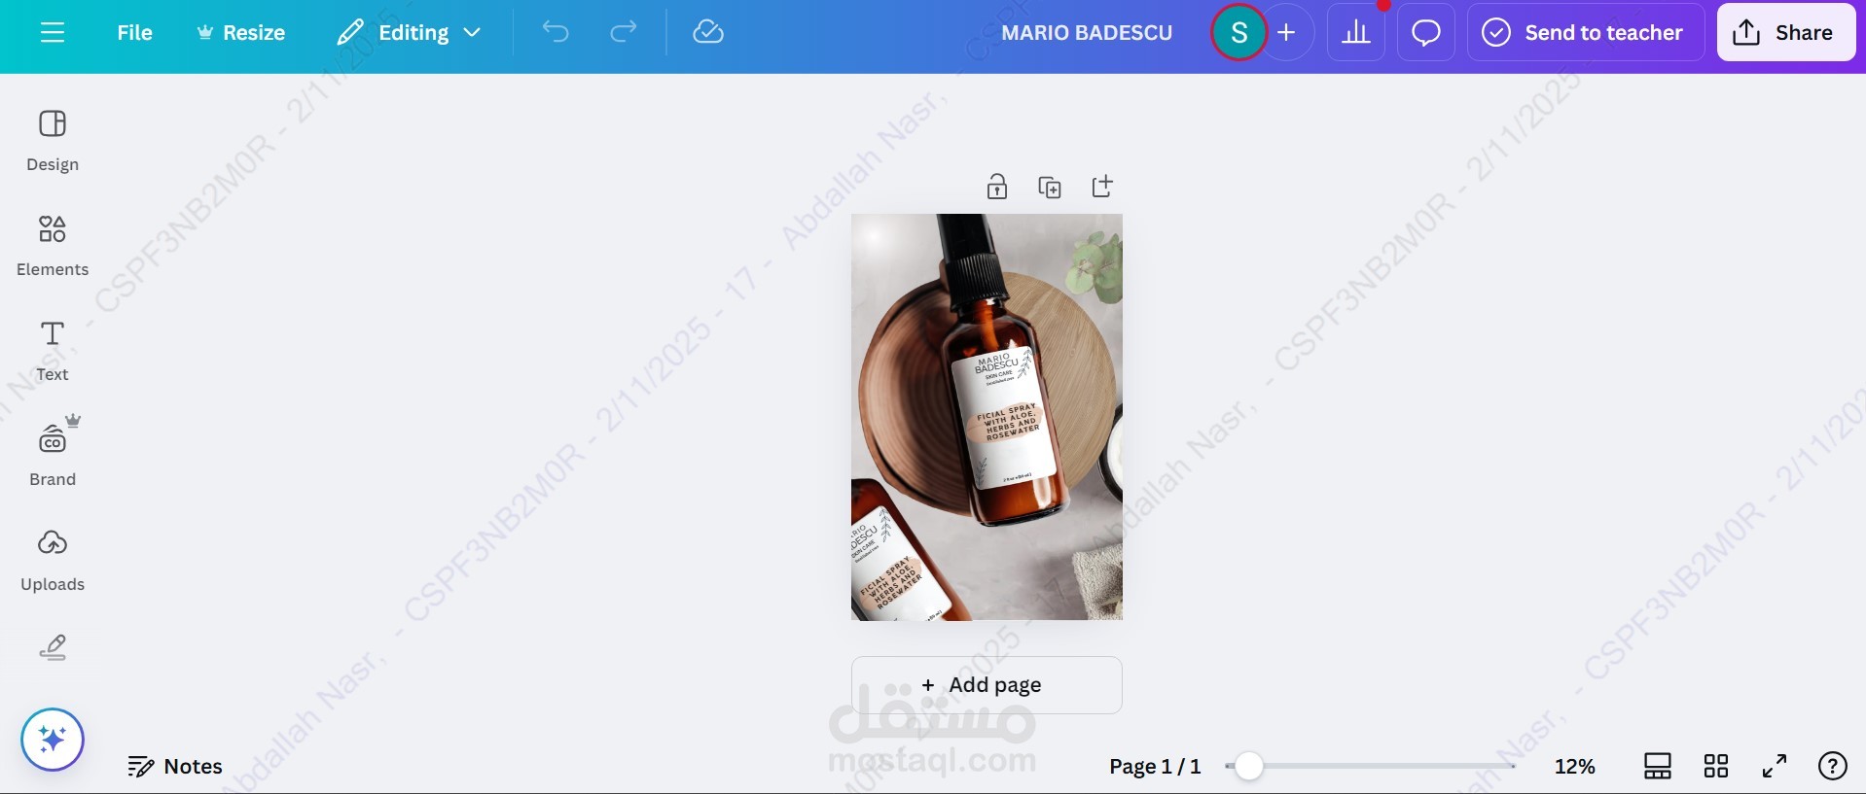Enter fullscreen present mode

click(1775, 767)
